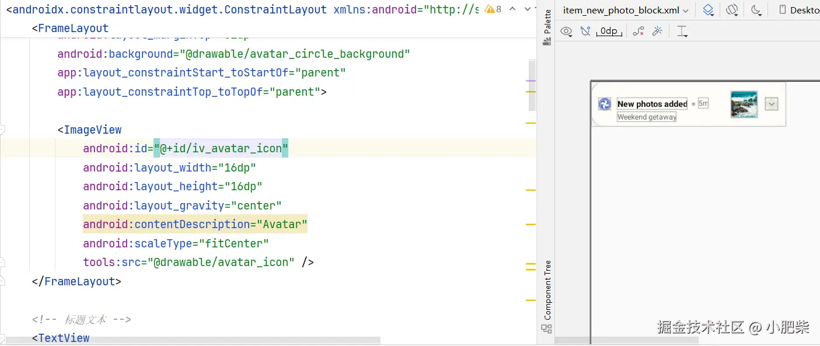
Task: Open the view options eye menu
Action: [566, 32]
